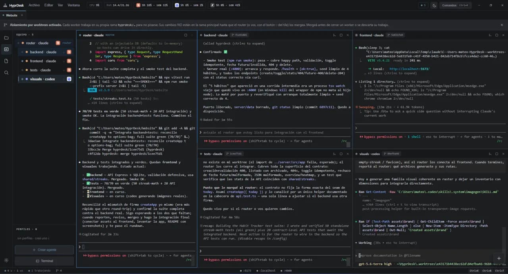Click branch badge 5e831fe0 on frontend tile
508x274 pixels.
tap(394, 35)
